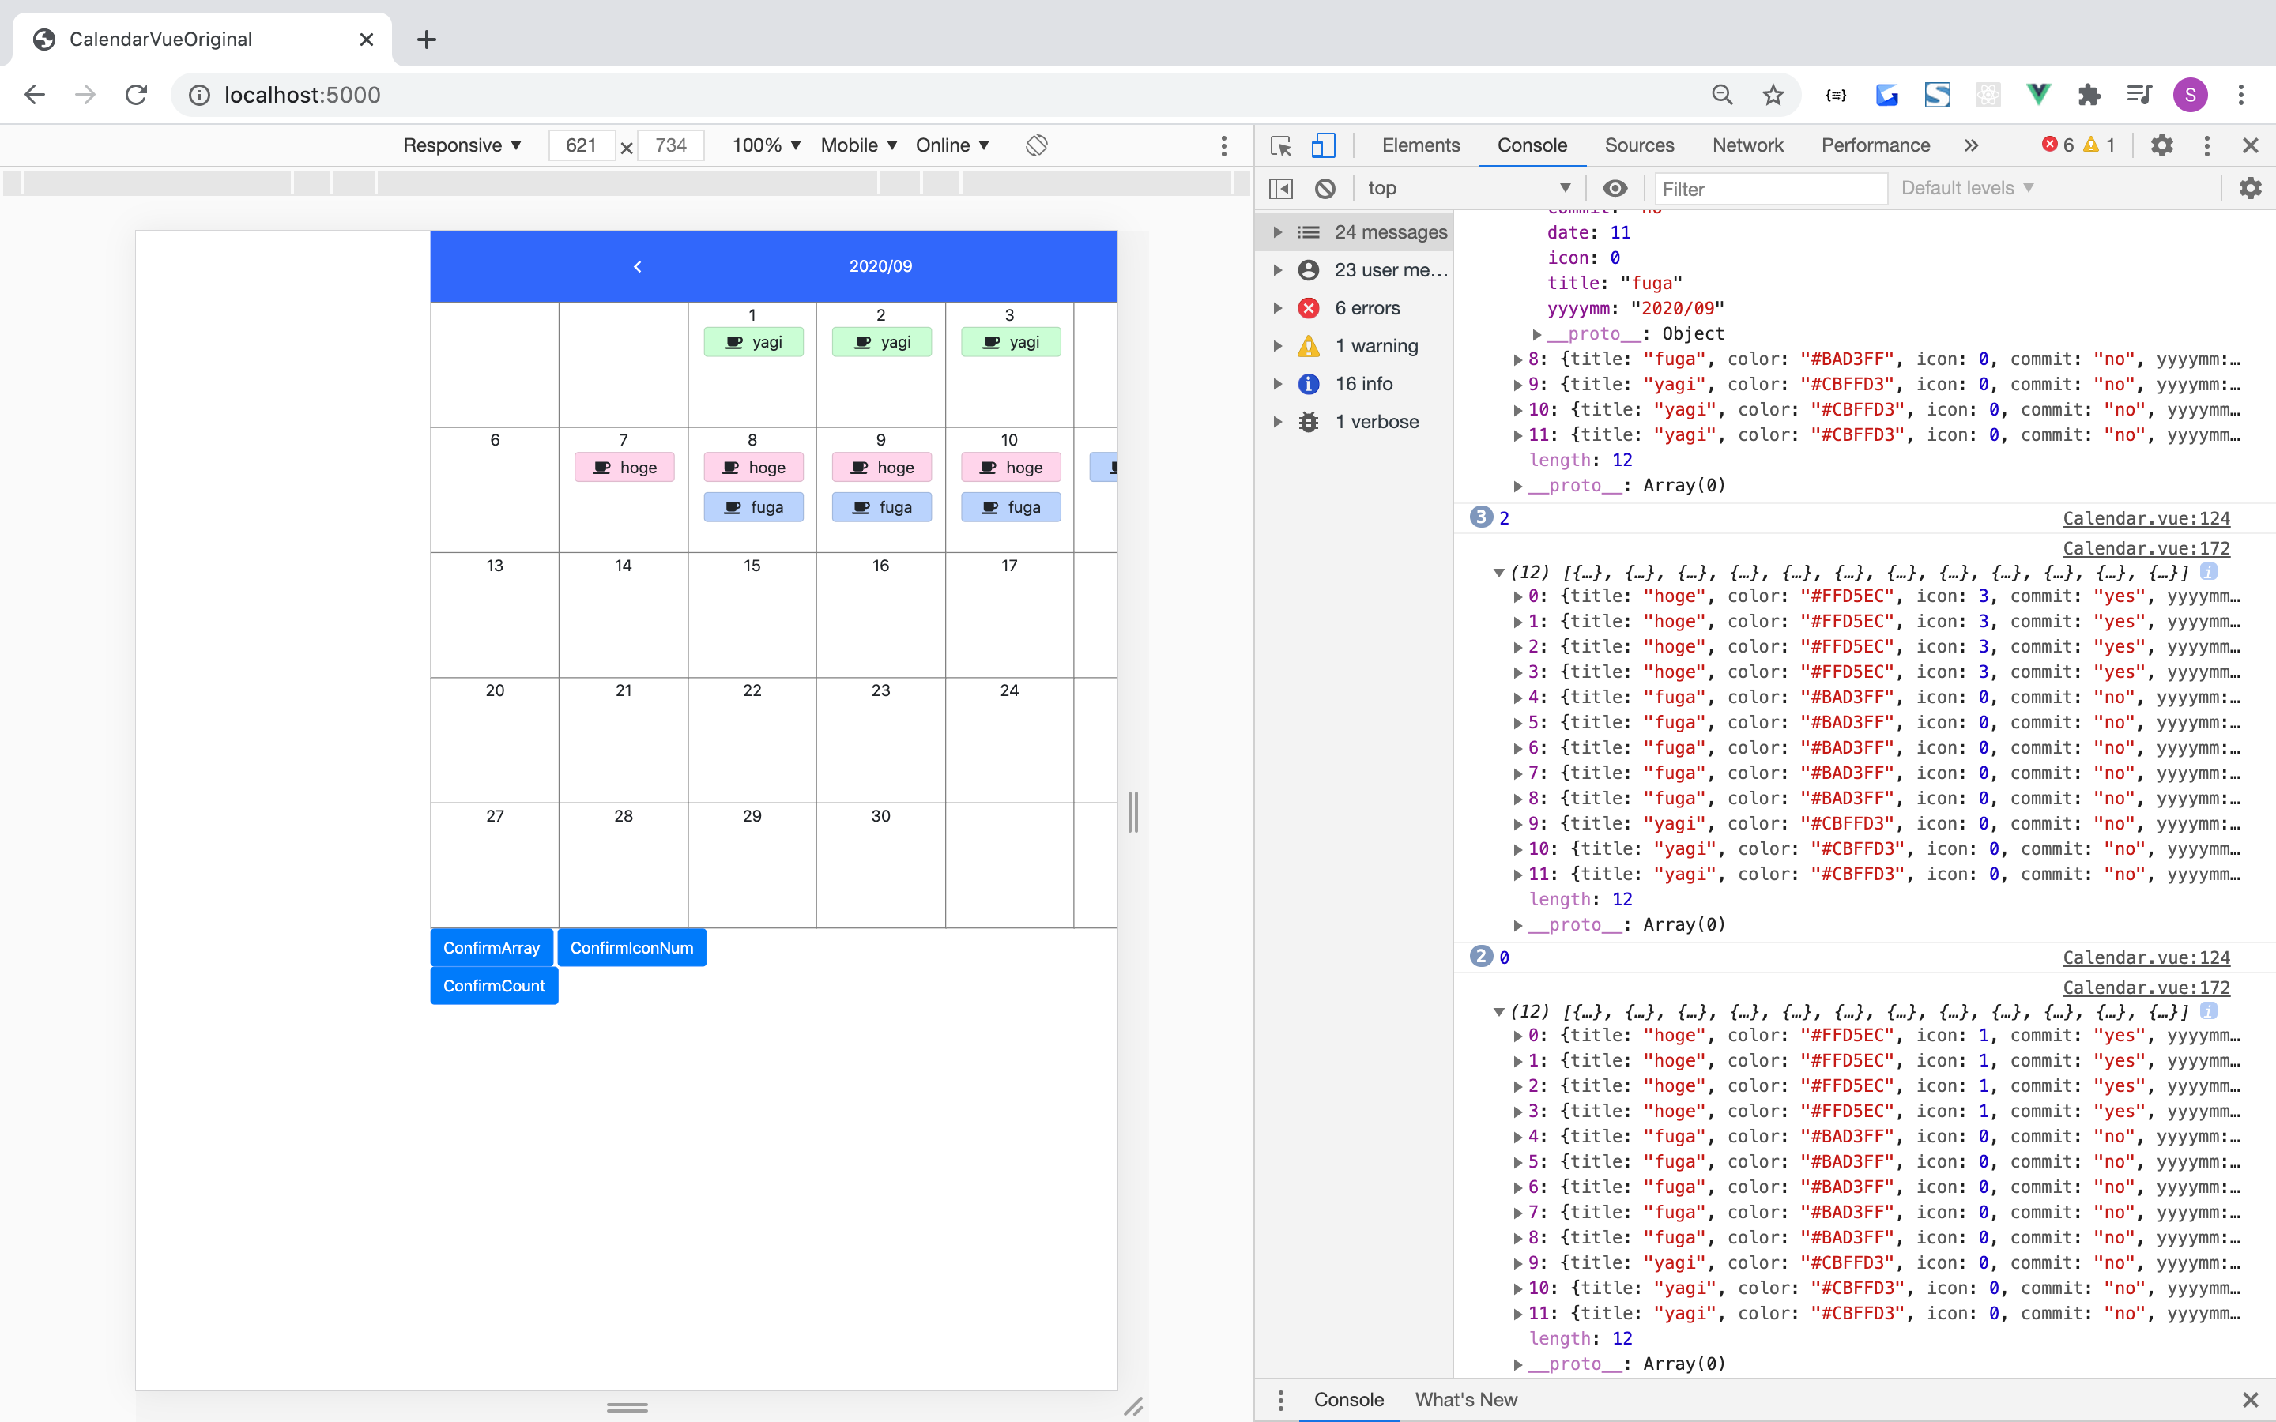
Task: Click the bottom viewport resize handle
Action: pyautogui.click(x=627, y=1407)
